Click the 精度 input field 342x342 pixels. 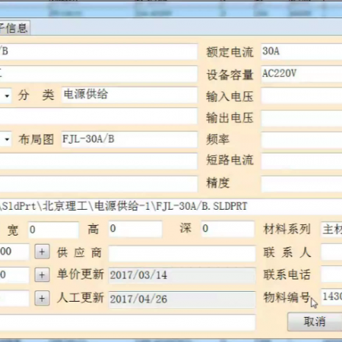[x=302, y=184]
